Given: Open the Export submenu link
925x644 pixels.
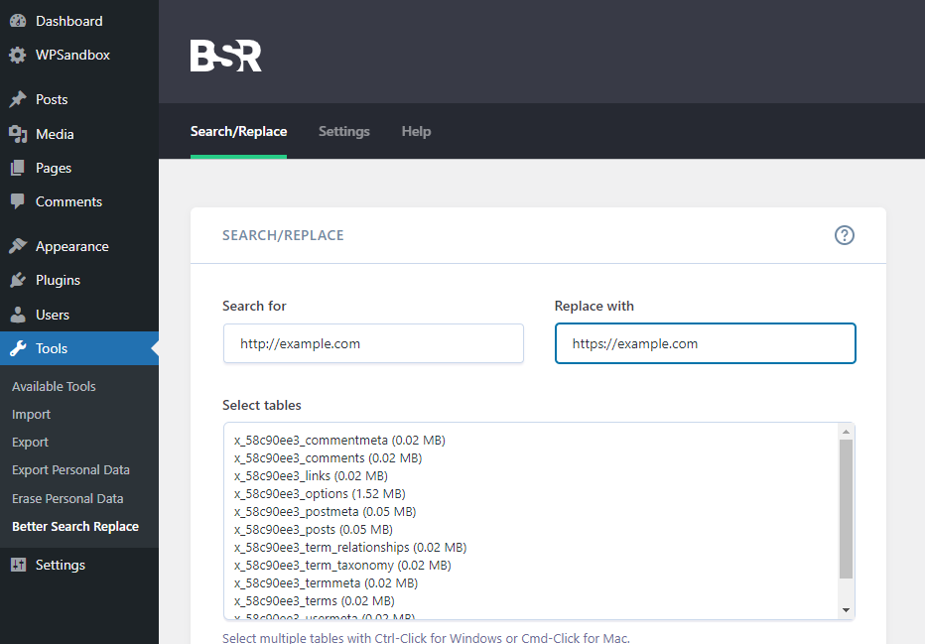Looking at the screenshot, I should [30, 443].
